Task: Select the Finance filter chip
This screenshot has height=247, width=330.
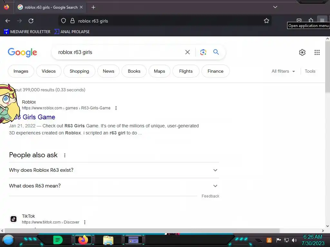Action: coord(216,71)
